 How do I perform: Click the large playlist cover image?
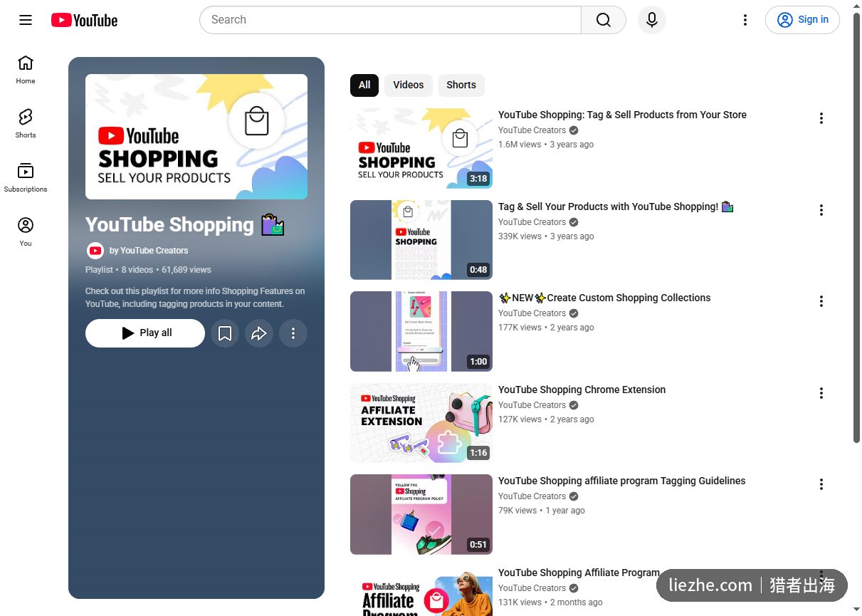[196, 137]
